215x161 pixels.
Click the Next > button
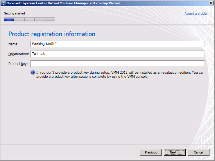(175, 152)
